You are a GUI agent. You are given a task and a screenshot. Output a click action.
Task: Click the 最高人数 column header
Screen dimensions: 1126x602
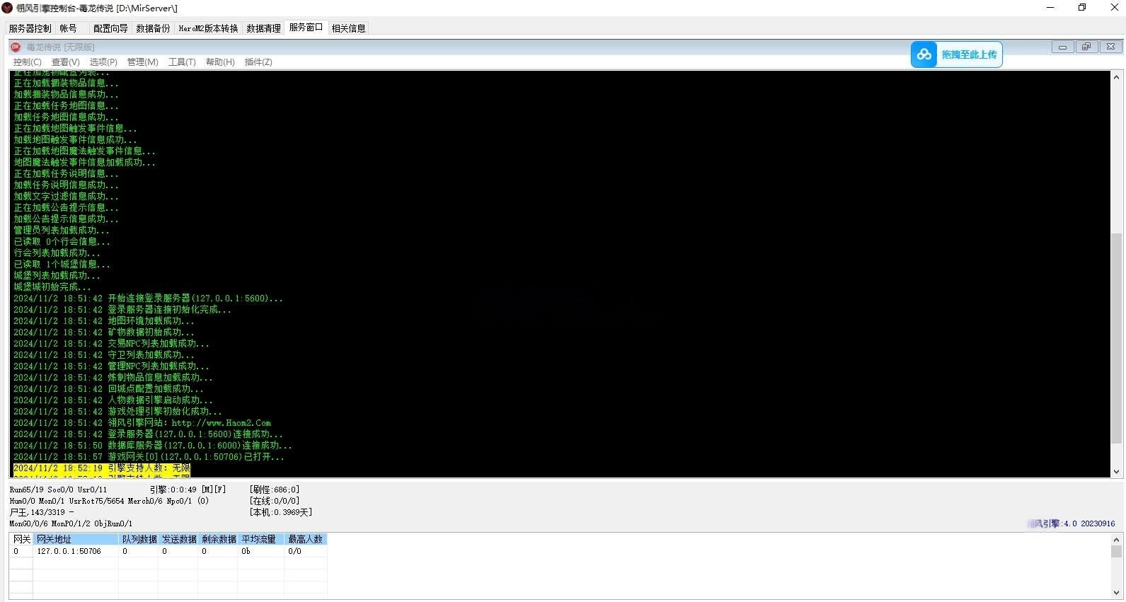click(x=306, y=539)
